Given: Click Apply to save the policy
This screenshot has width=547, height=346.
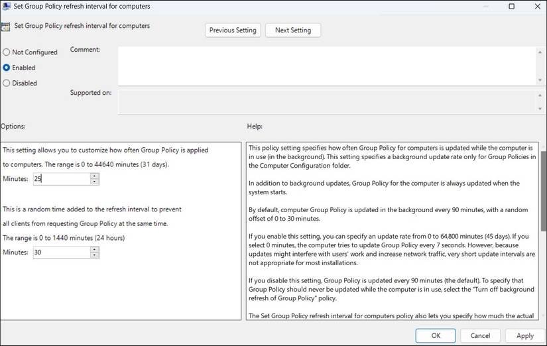Looking at the screenshot, I should point(525,335).
